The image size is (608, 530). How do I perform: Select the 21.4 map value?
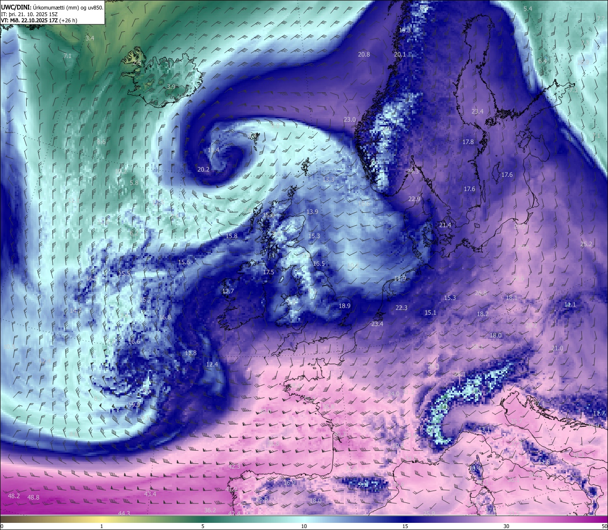point(445,225)
